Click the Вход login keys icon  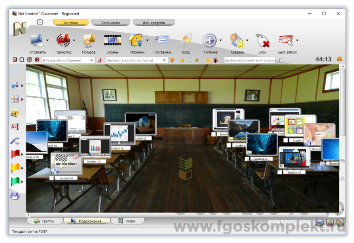pos(186,41)
